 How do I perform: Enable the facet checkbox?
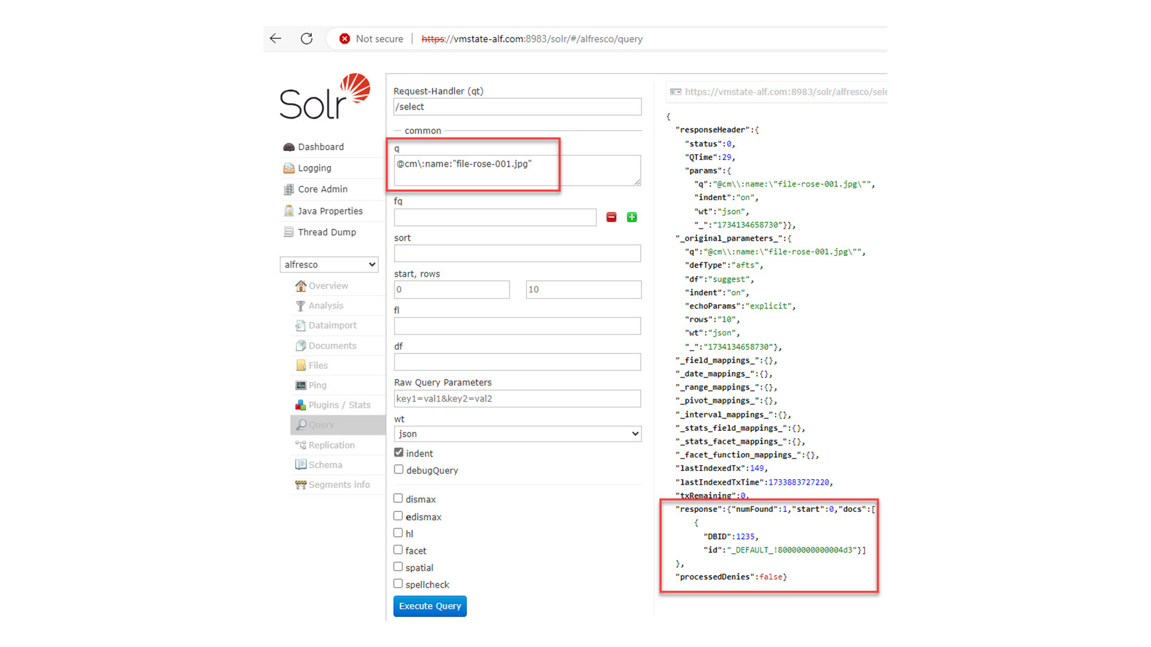398,550
